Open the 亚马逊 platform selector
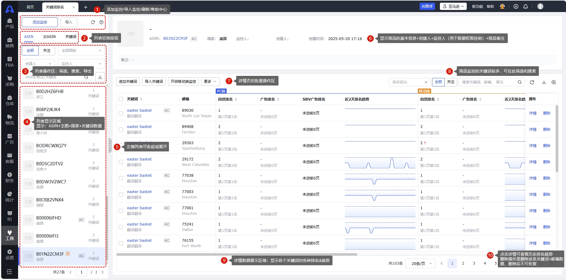The width and height of the screenshot is (566, 280). pos(453,6)
